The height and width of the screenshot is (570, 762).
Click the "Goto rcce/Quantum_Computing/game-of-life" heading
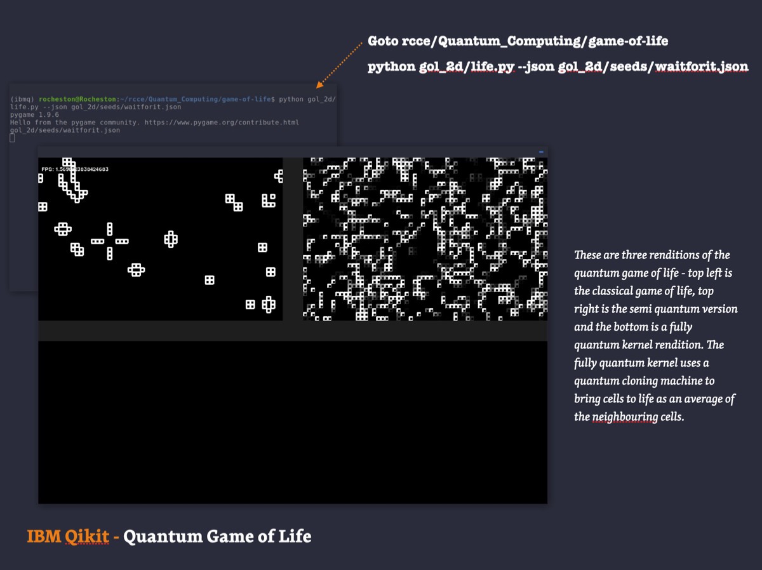[x=518, y=41]
